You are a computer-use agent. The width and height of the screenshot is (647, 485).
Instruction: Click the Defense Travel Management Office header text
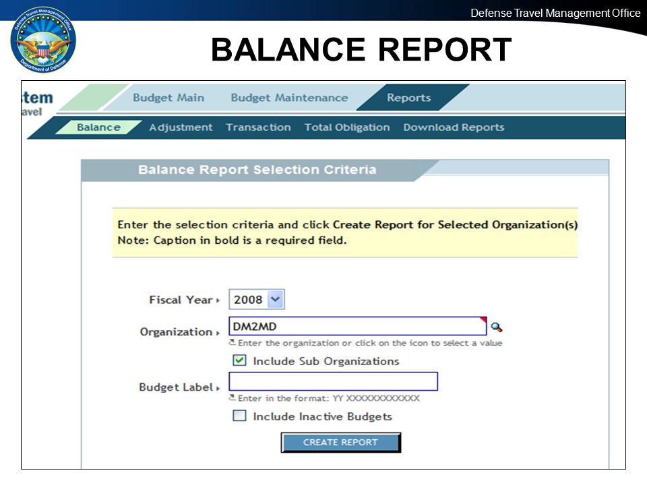click(555, 13)
